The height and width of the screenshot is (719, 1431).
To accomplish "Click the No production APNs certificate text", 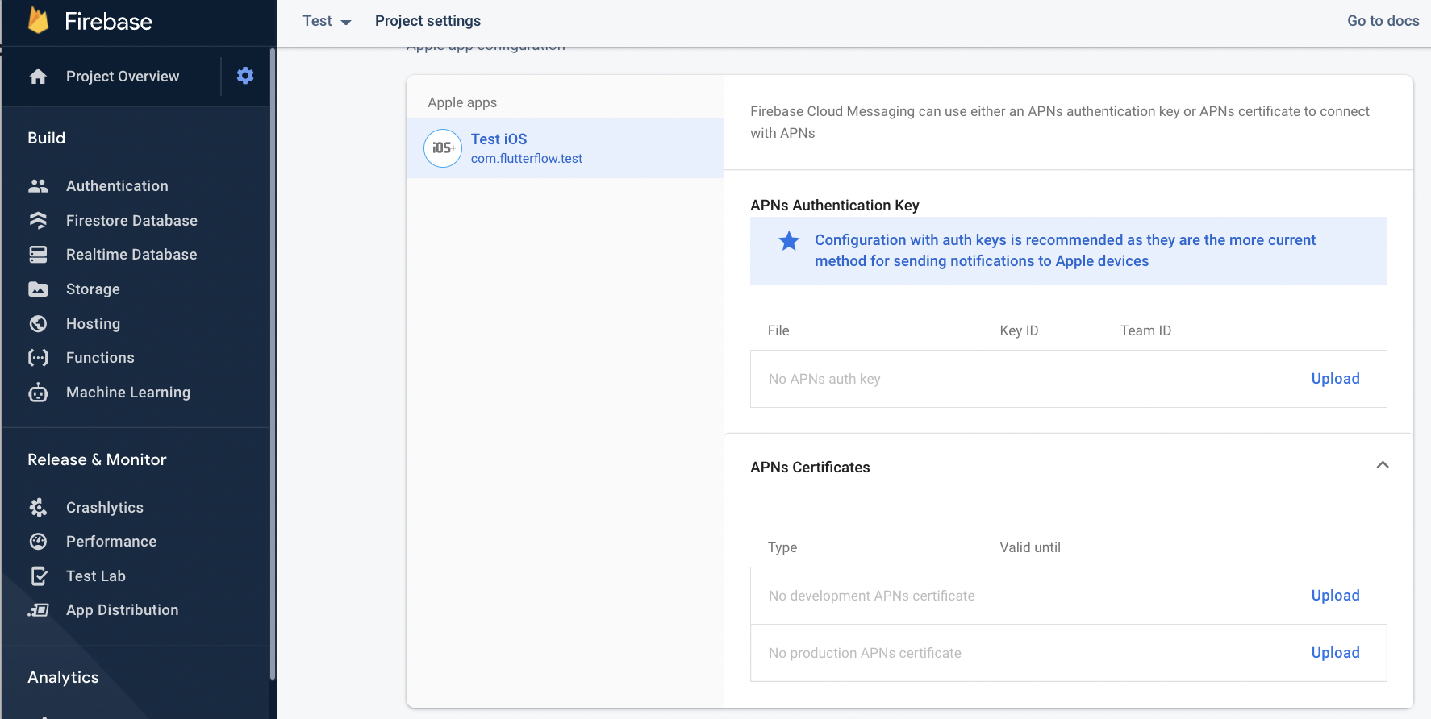I will coord(865,653).
